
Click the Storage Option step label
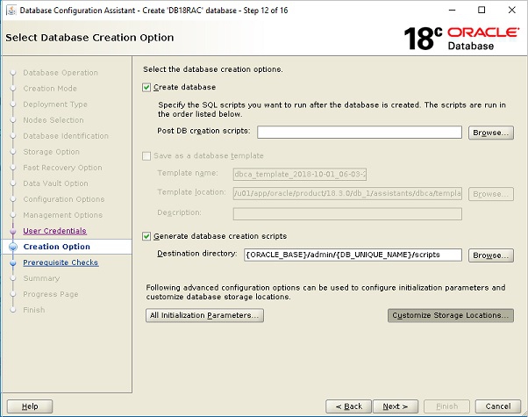(51, 152)
